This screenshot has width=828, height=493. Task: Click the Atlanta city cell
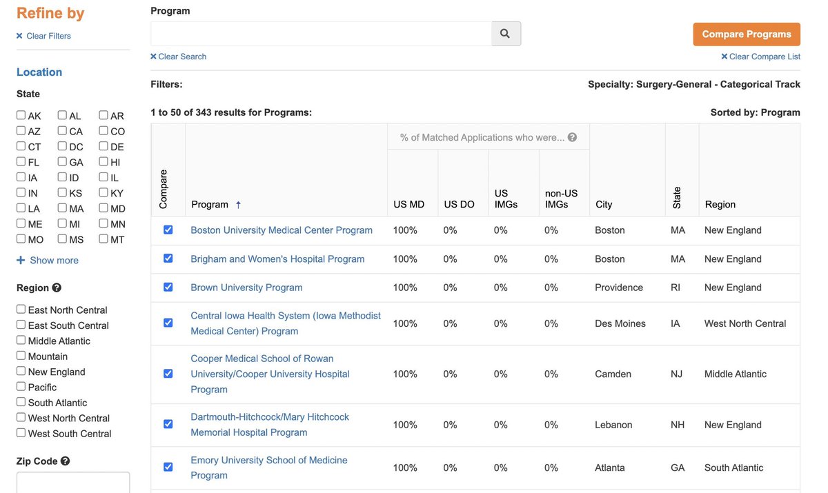pyautogui.click(x=610, y=467)
